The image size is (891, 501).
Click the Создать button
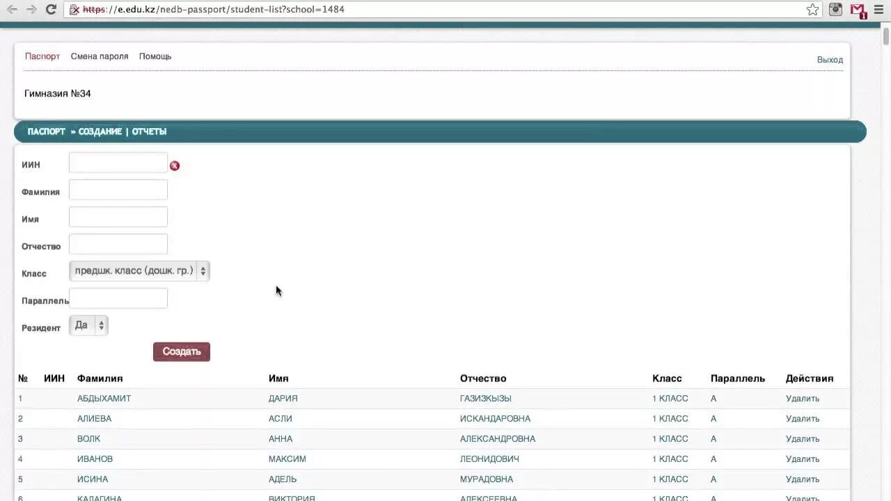[182, 351]
